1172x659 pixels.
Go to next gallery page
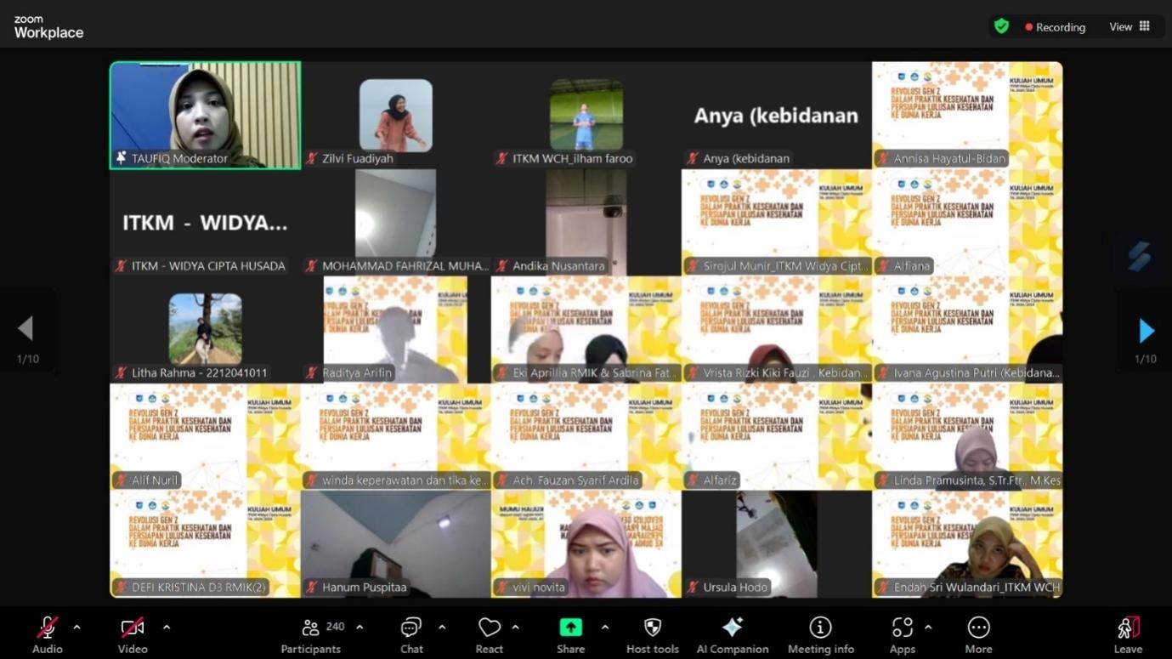[x=1146, y=331]
